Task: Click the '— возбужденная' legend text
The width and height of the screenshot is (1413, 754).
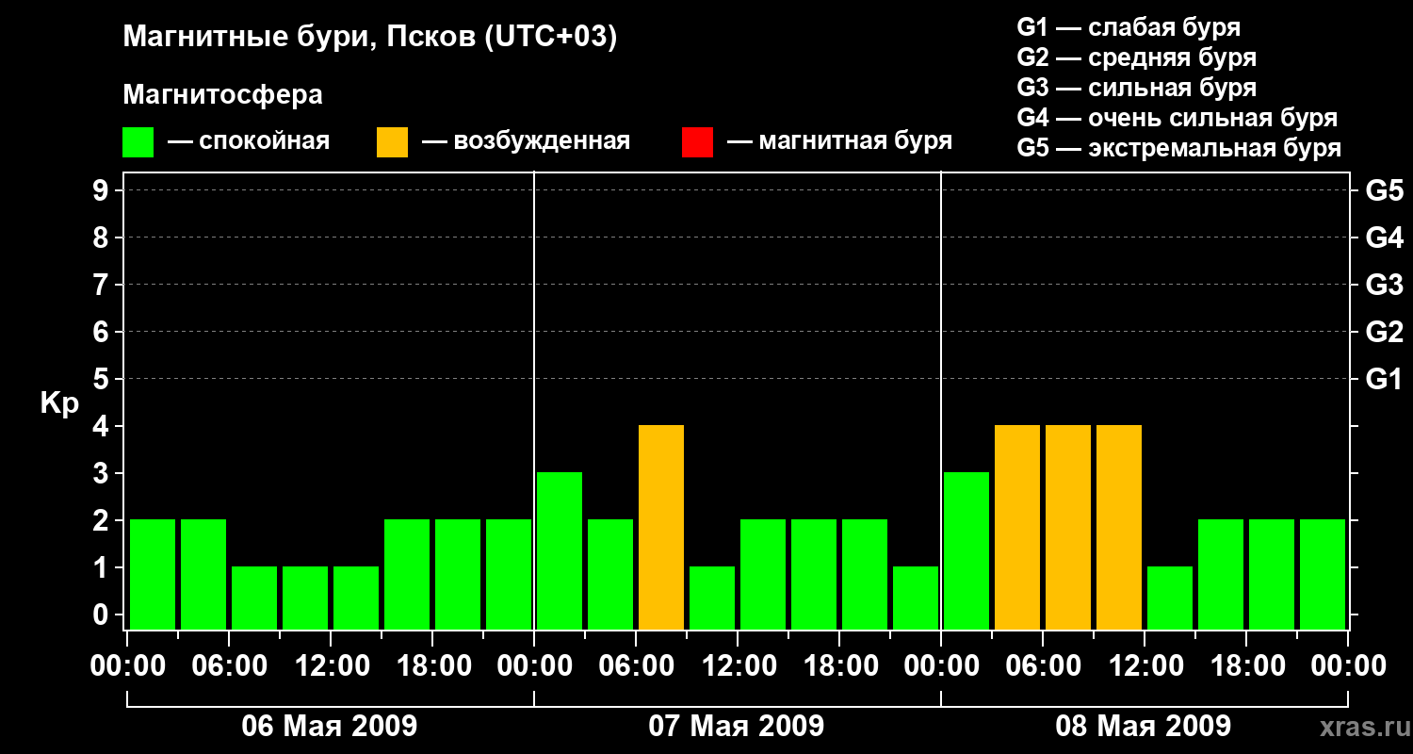Action: pyautogui.click(x=526, y=141)
